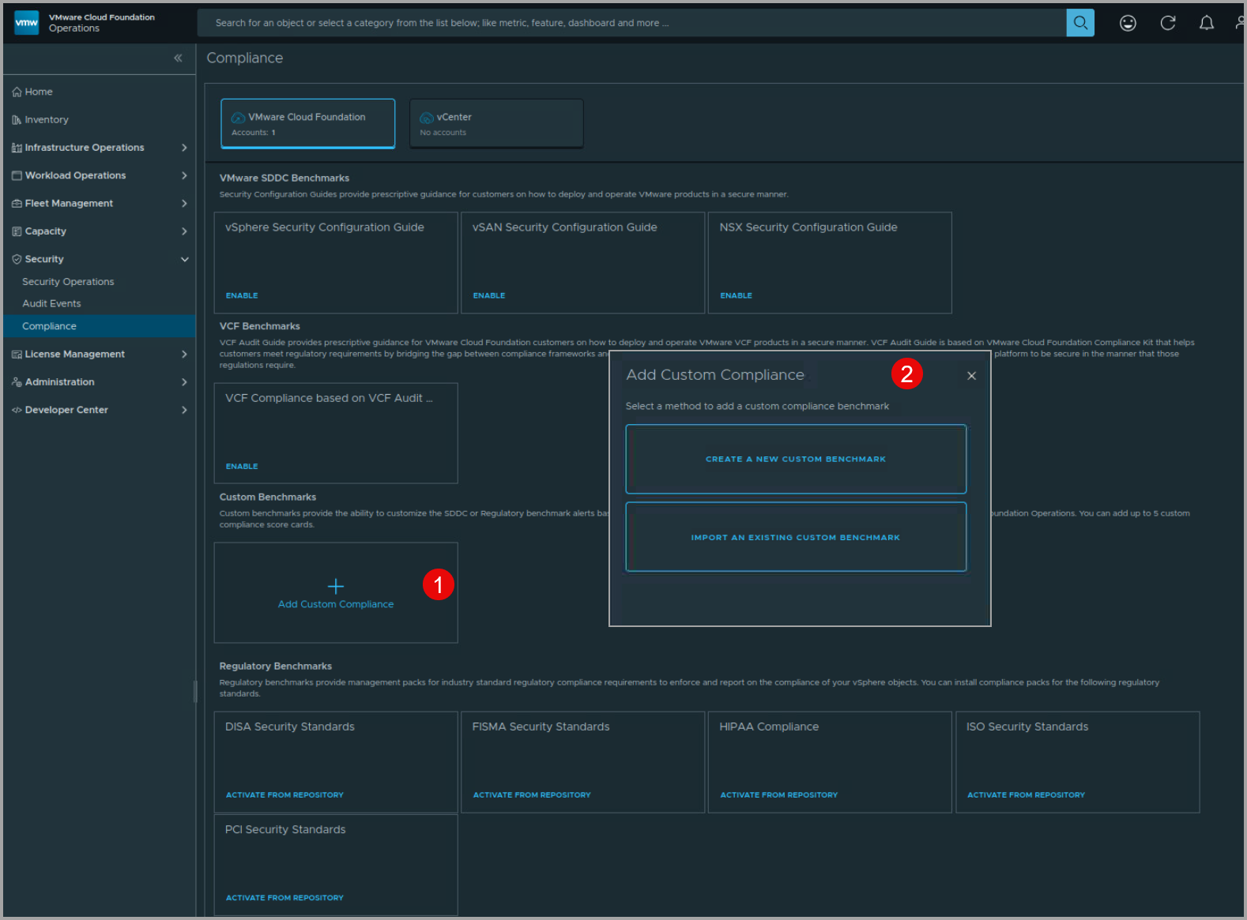Click the Home icon in sidebar
This screenshot has width=1247, height=920.
point(17,92)
